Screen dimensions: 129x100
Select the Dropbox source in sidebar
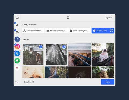(17, 54)
